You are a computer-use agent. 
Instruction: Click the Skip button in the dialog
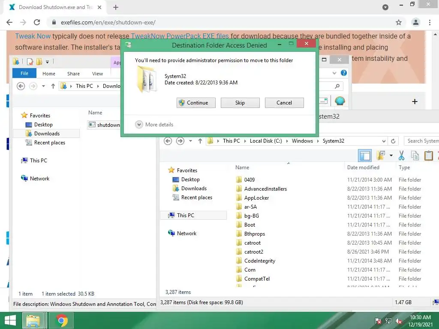[x=240, y=103]
